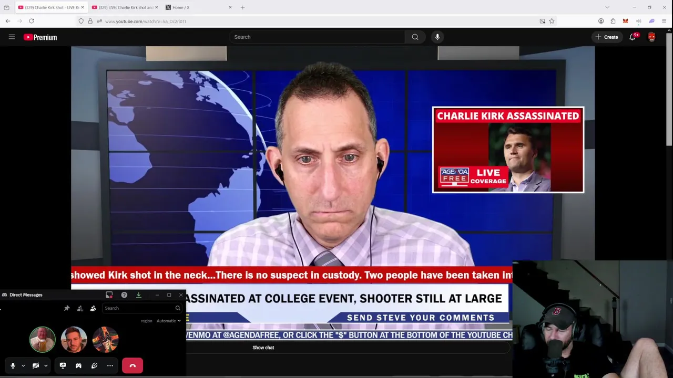
Task: Start voice search with the microphone icon
Action: click(x=437, y=37)
